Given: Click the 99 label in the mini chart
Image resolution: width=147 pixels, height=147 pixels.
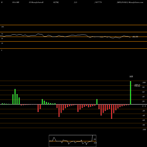Looking at the screenshot, I should [x=95, y=139].
